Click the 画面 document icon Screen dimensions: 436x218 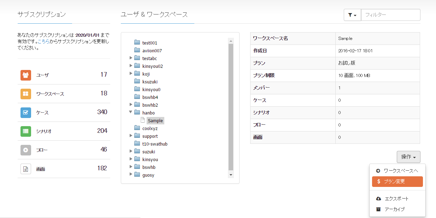click(26, 169)
